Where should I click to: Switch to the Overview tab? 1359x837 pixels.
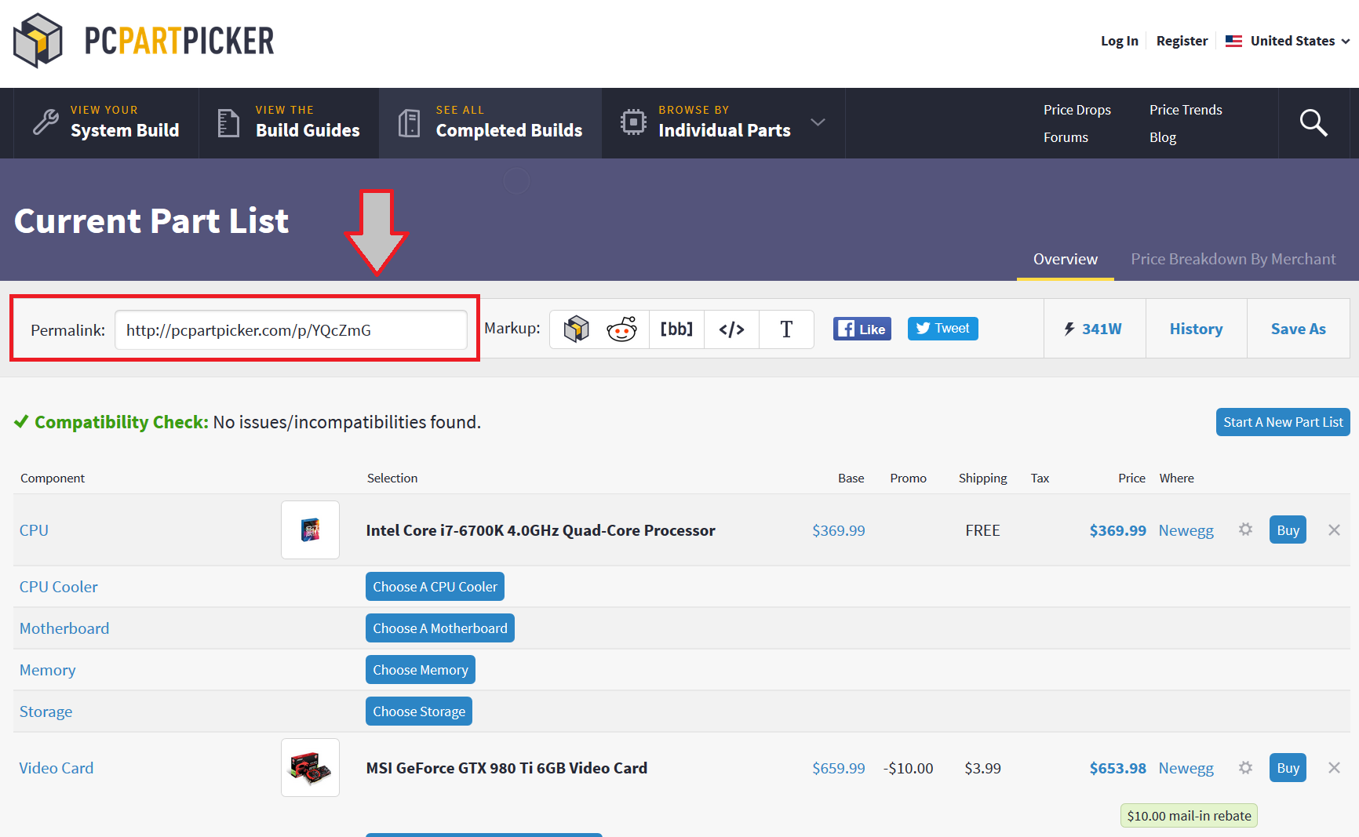coord(1066,259)
